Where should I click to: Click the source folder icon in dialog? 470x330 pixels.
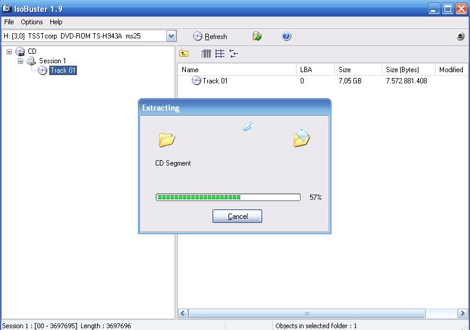pyautogui.click(x=167, y=140)
